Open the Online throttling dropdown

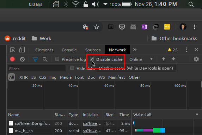click(x=141, y=59)
